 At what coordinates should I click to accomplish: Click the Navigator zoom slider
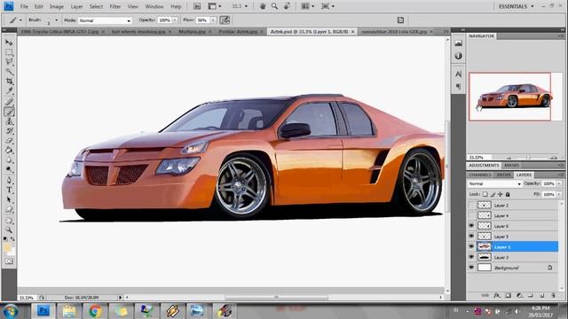pyautogui.click(x=529, y=158)
